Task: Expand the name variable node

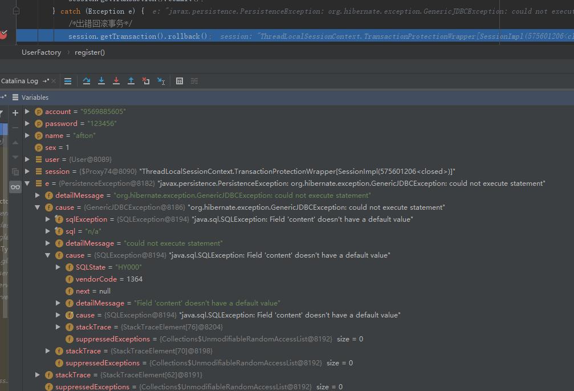Action: (x=27, y=136)
